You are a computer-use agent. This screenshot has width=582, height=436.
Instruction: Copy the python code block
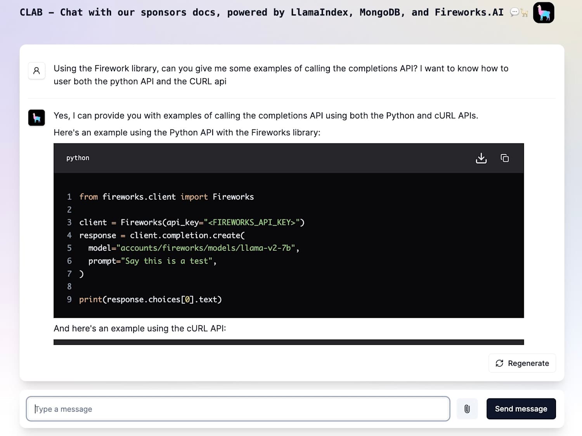[504, 158]
